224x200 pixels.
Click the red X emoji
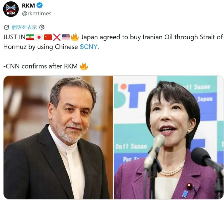pos(57,37)
